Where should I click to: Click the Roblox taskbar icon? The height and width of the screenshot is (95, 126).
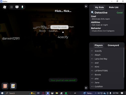[x=48, y=93]
